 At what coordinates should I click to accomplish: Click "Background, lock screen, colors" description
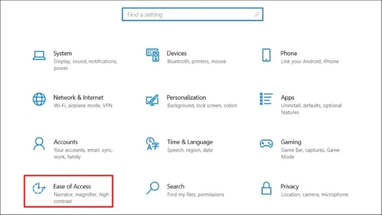[x=202, y=105]
